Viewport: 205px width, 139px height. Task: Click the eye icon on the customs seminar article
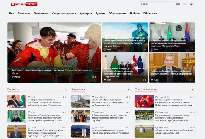pyautogui.click(x=127, y=112)
